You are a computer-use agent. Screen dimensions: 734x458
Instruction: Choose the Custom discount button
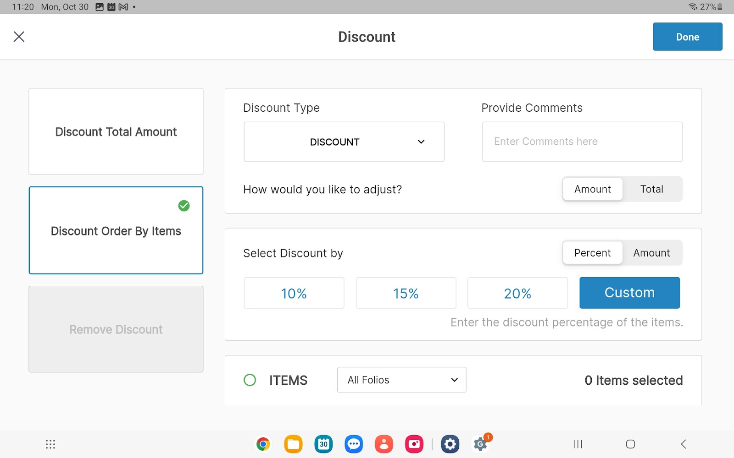tap(629, 293)
